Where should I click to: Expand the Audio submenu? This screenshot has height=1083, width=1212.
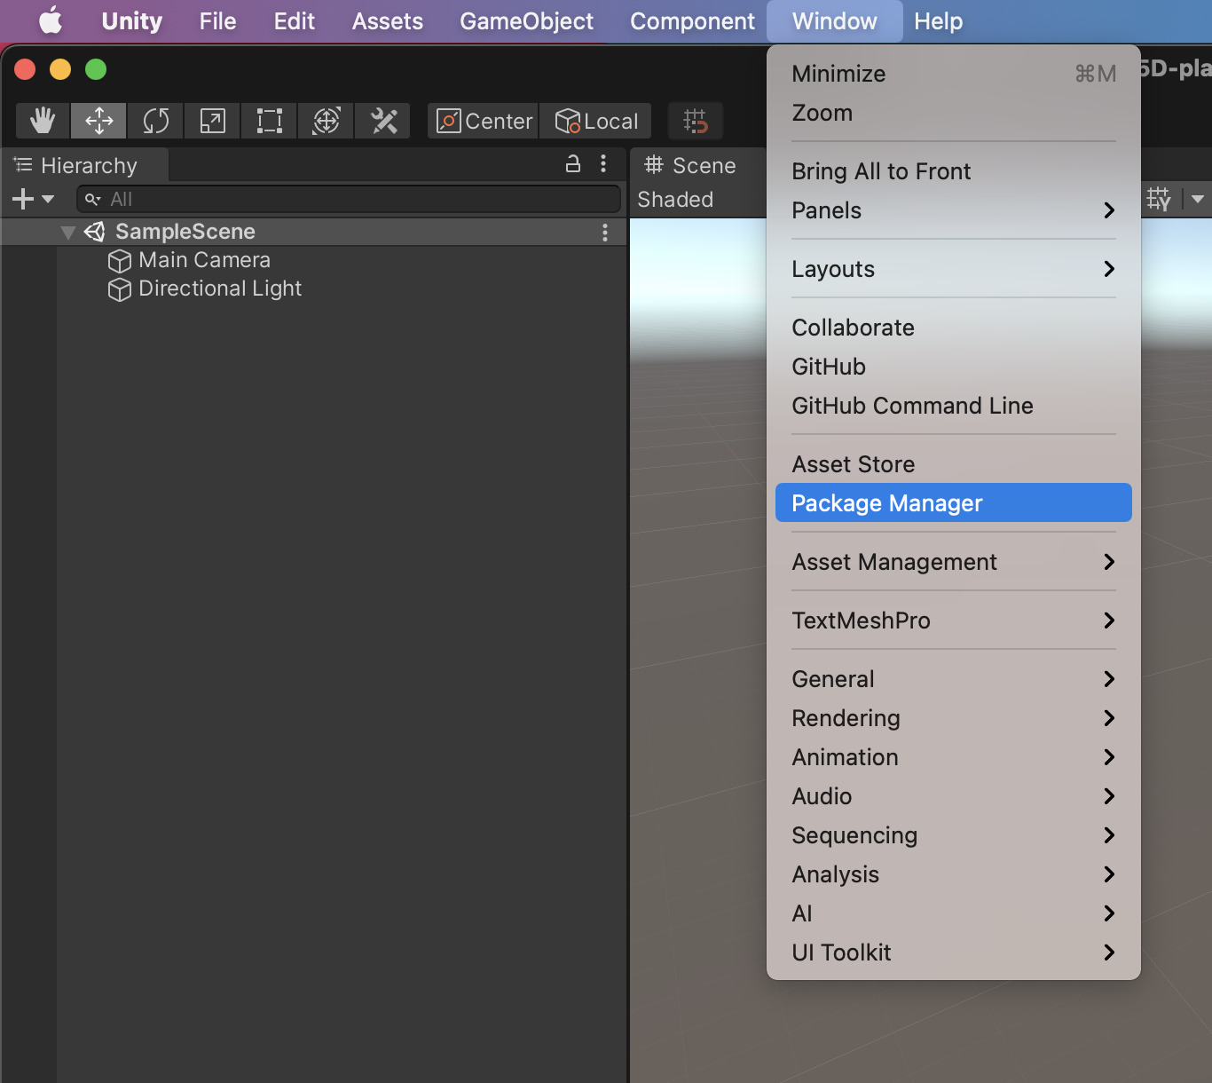(x=954, y=796)
